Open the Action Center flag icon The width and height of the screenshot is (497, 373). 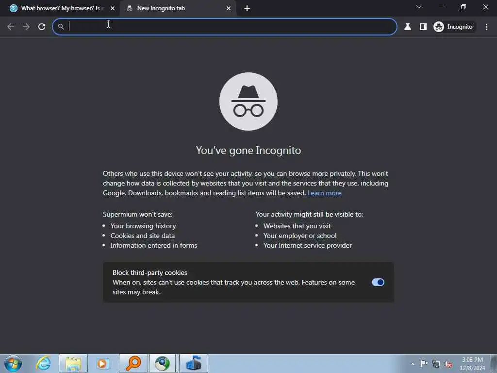pos(424,364)
